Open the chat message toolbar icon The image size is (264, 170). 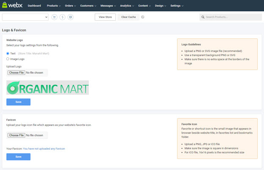[70, 17]
